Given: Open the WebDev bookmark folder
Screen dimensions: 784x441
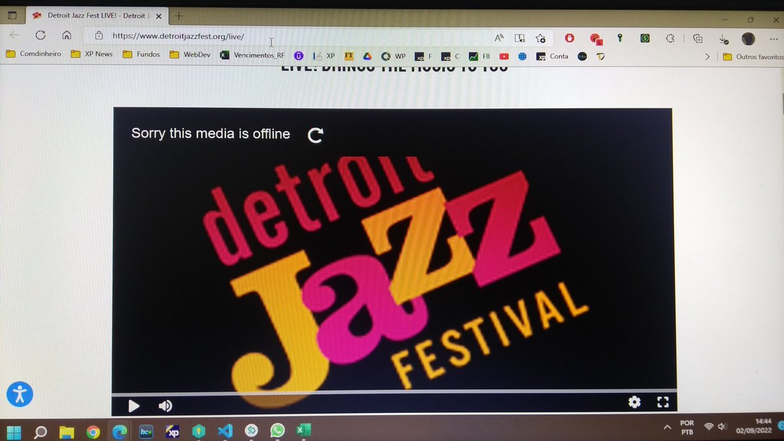Looking at the screenshot, I should coord(190,55).
